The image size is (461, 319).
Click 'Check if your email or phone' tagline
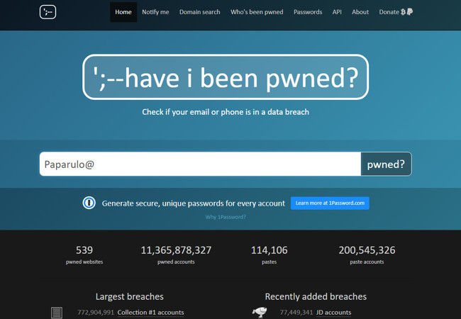226,112
